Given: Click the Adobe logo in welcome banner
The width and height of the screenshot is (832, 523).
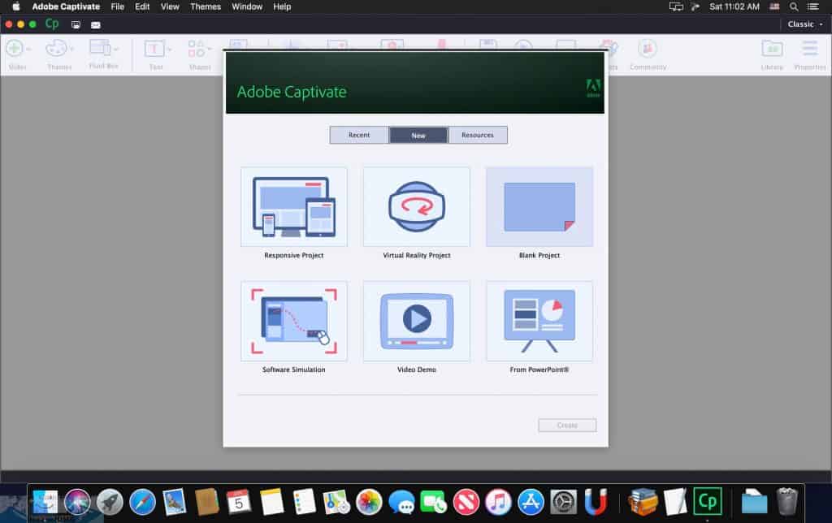Looking at the screenshot, I should coord(593,88).
